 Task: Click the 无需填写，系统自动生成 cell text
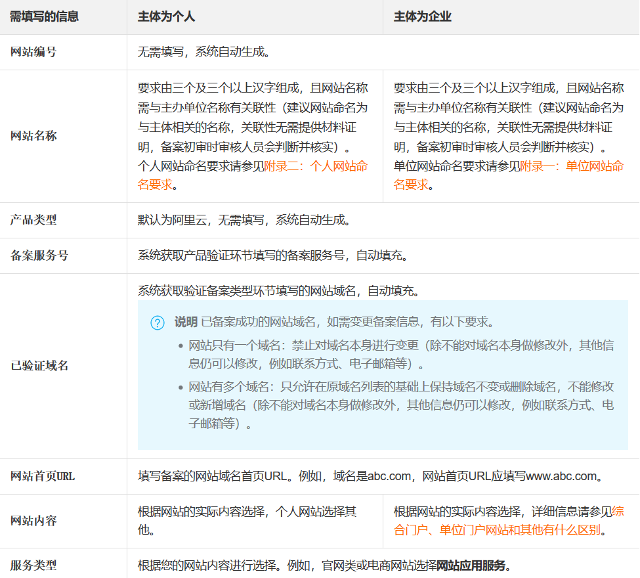pyautogui.click(x=203, y=52)
